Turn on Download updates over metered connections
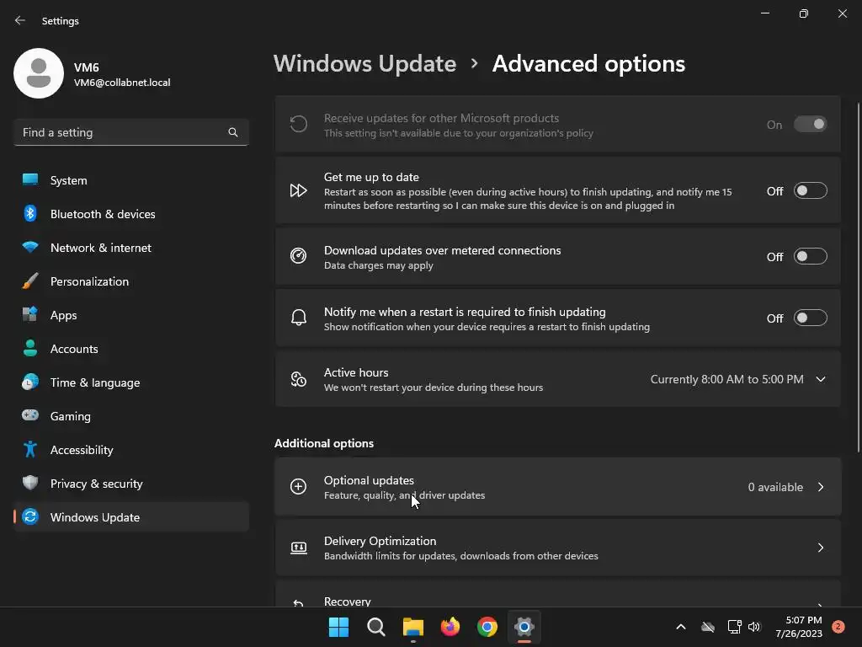862x647 pixels. click(811, 256)
